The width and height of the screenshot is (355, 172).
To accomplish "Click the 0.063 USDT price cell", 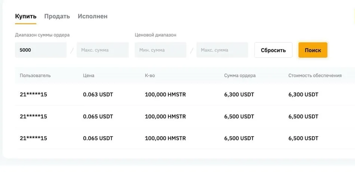I will pyautogui.click(x=98, y=95).
